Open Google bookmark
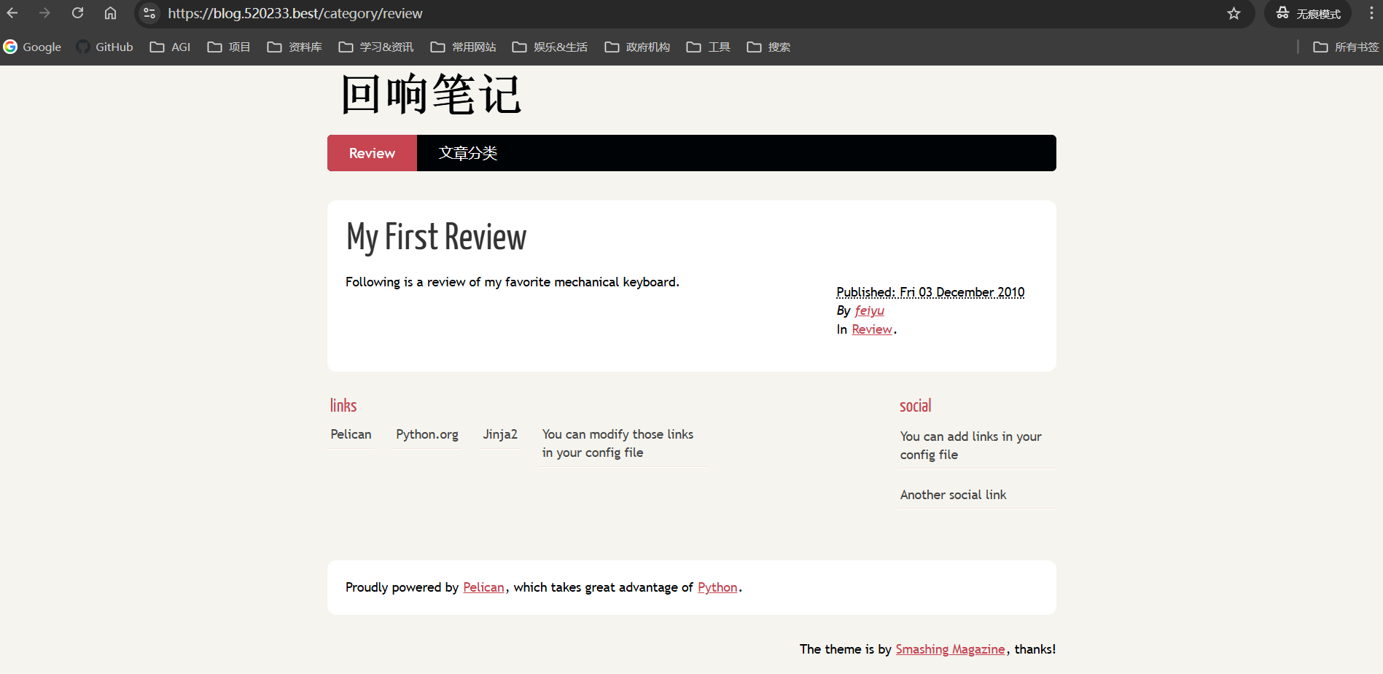This screenshot has width=1383, height=674. (33, 47)
